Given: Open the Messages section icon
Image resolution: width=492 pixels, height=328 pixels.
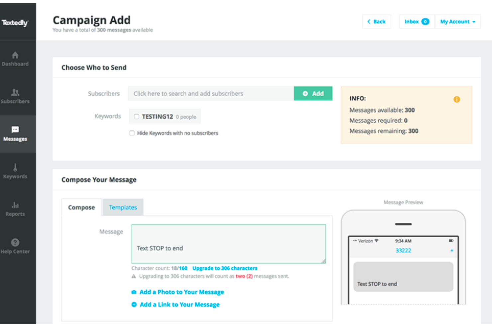Looking at the screenshot, I should coord(15,130).
